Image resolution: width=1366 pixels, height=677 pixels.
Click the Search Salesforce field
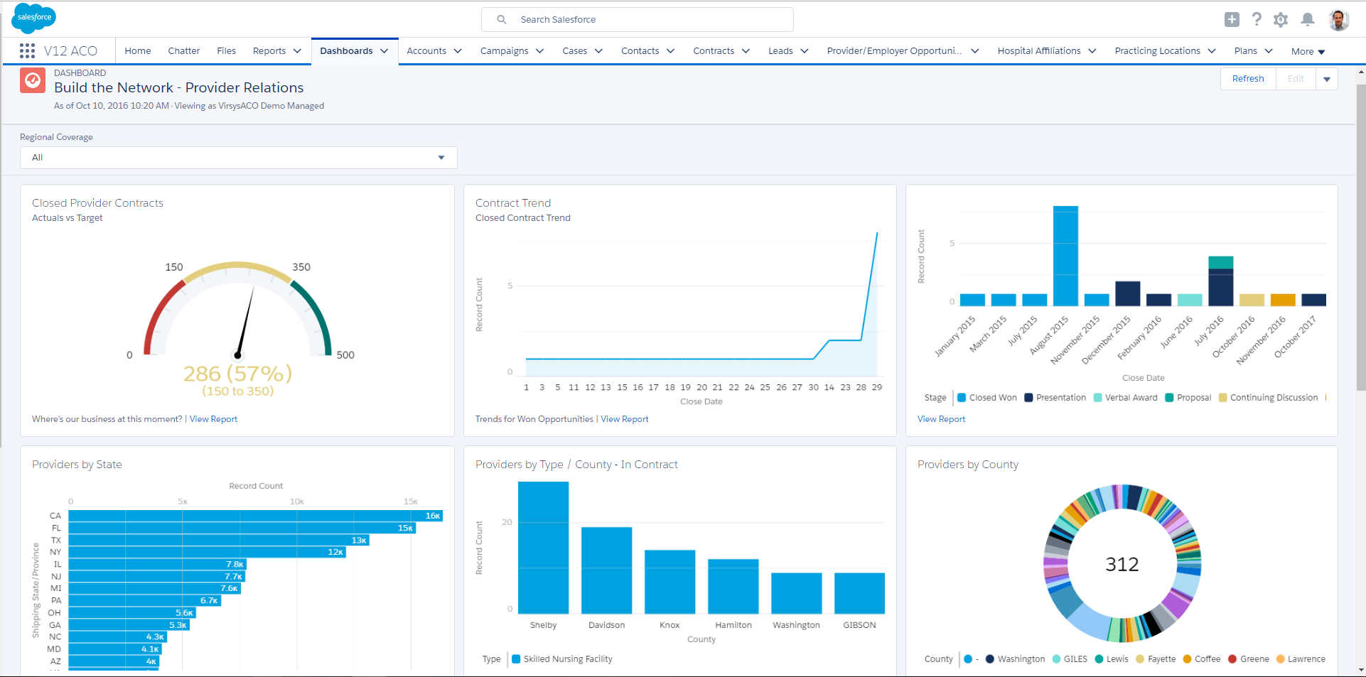(x=638, y=20)
